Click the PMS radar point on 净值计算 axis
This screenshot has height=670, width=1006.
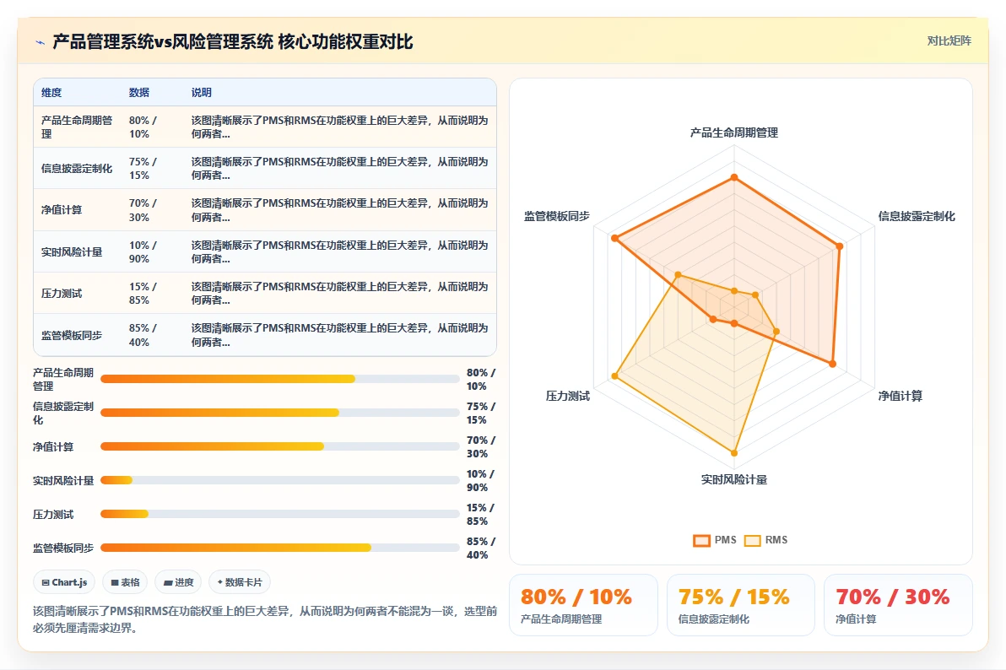tap(833, 364)
